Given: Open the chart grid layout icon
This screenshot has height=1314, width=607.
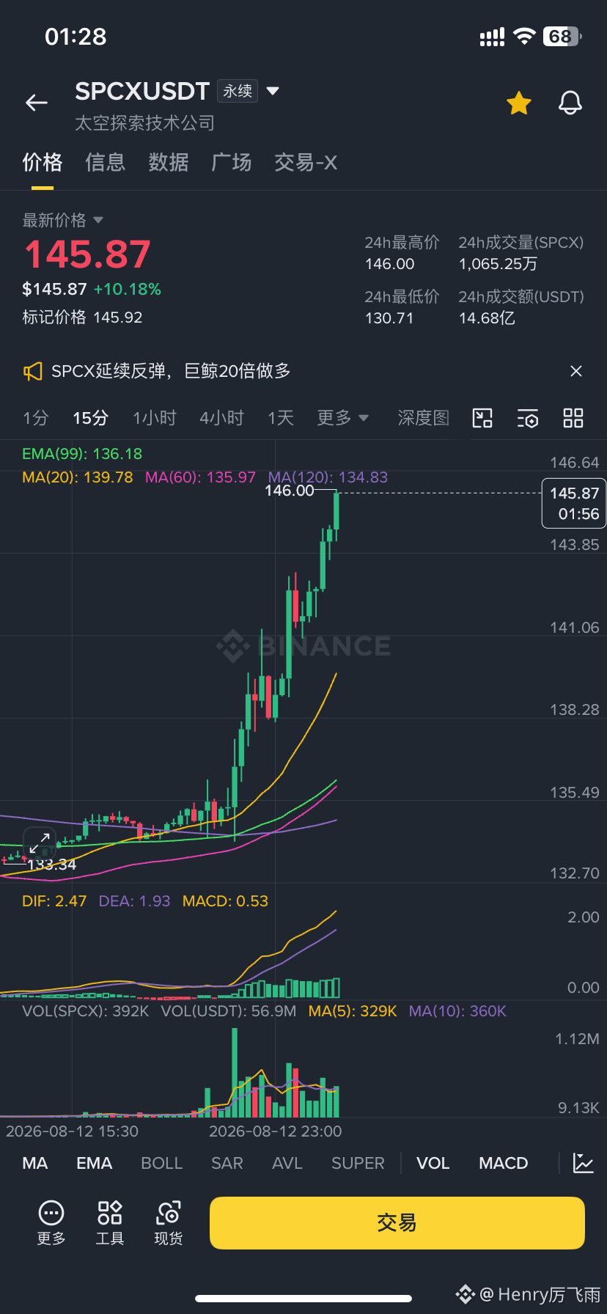Looking at the screenshot, I should pos(573,418).
